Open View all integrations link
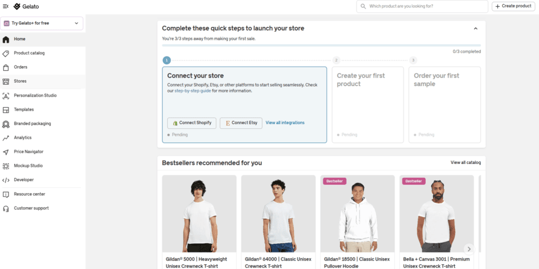This screenshot has width=539, height=269. [x=285, y=123]
